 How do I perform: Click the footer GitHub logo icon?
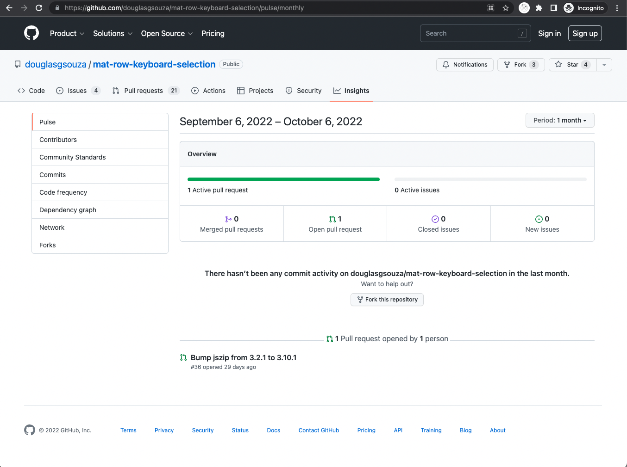[x=30, y=430]
